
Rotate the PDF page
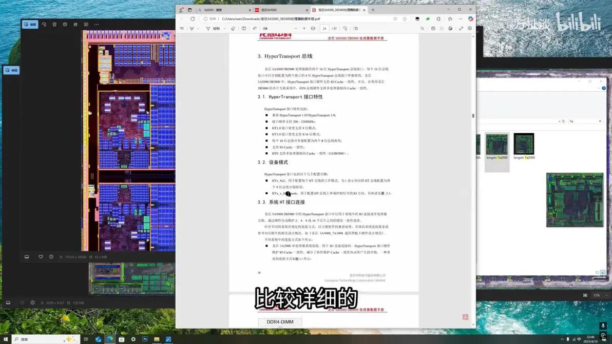click(x=345, y=28)
